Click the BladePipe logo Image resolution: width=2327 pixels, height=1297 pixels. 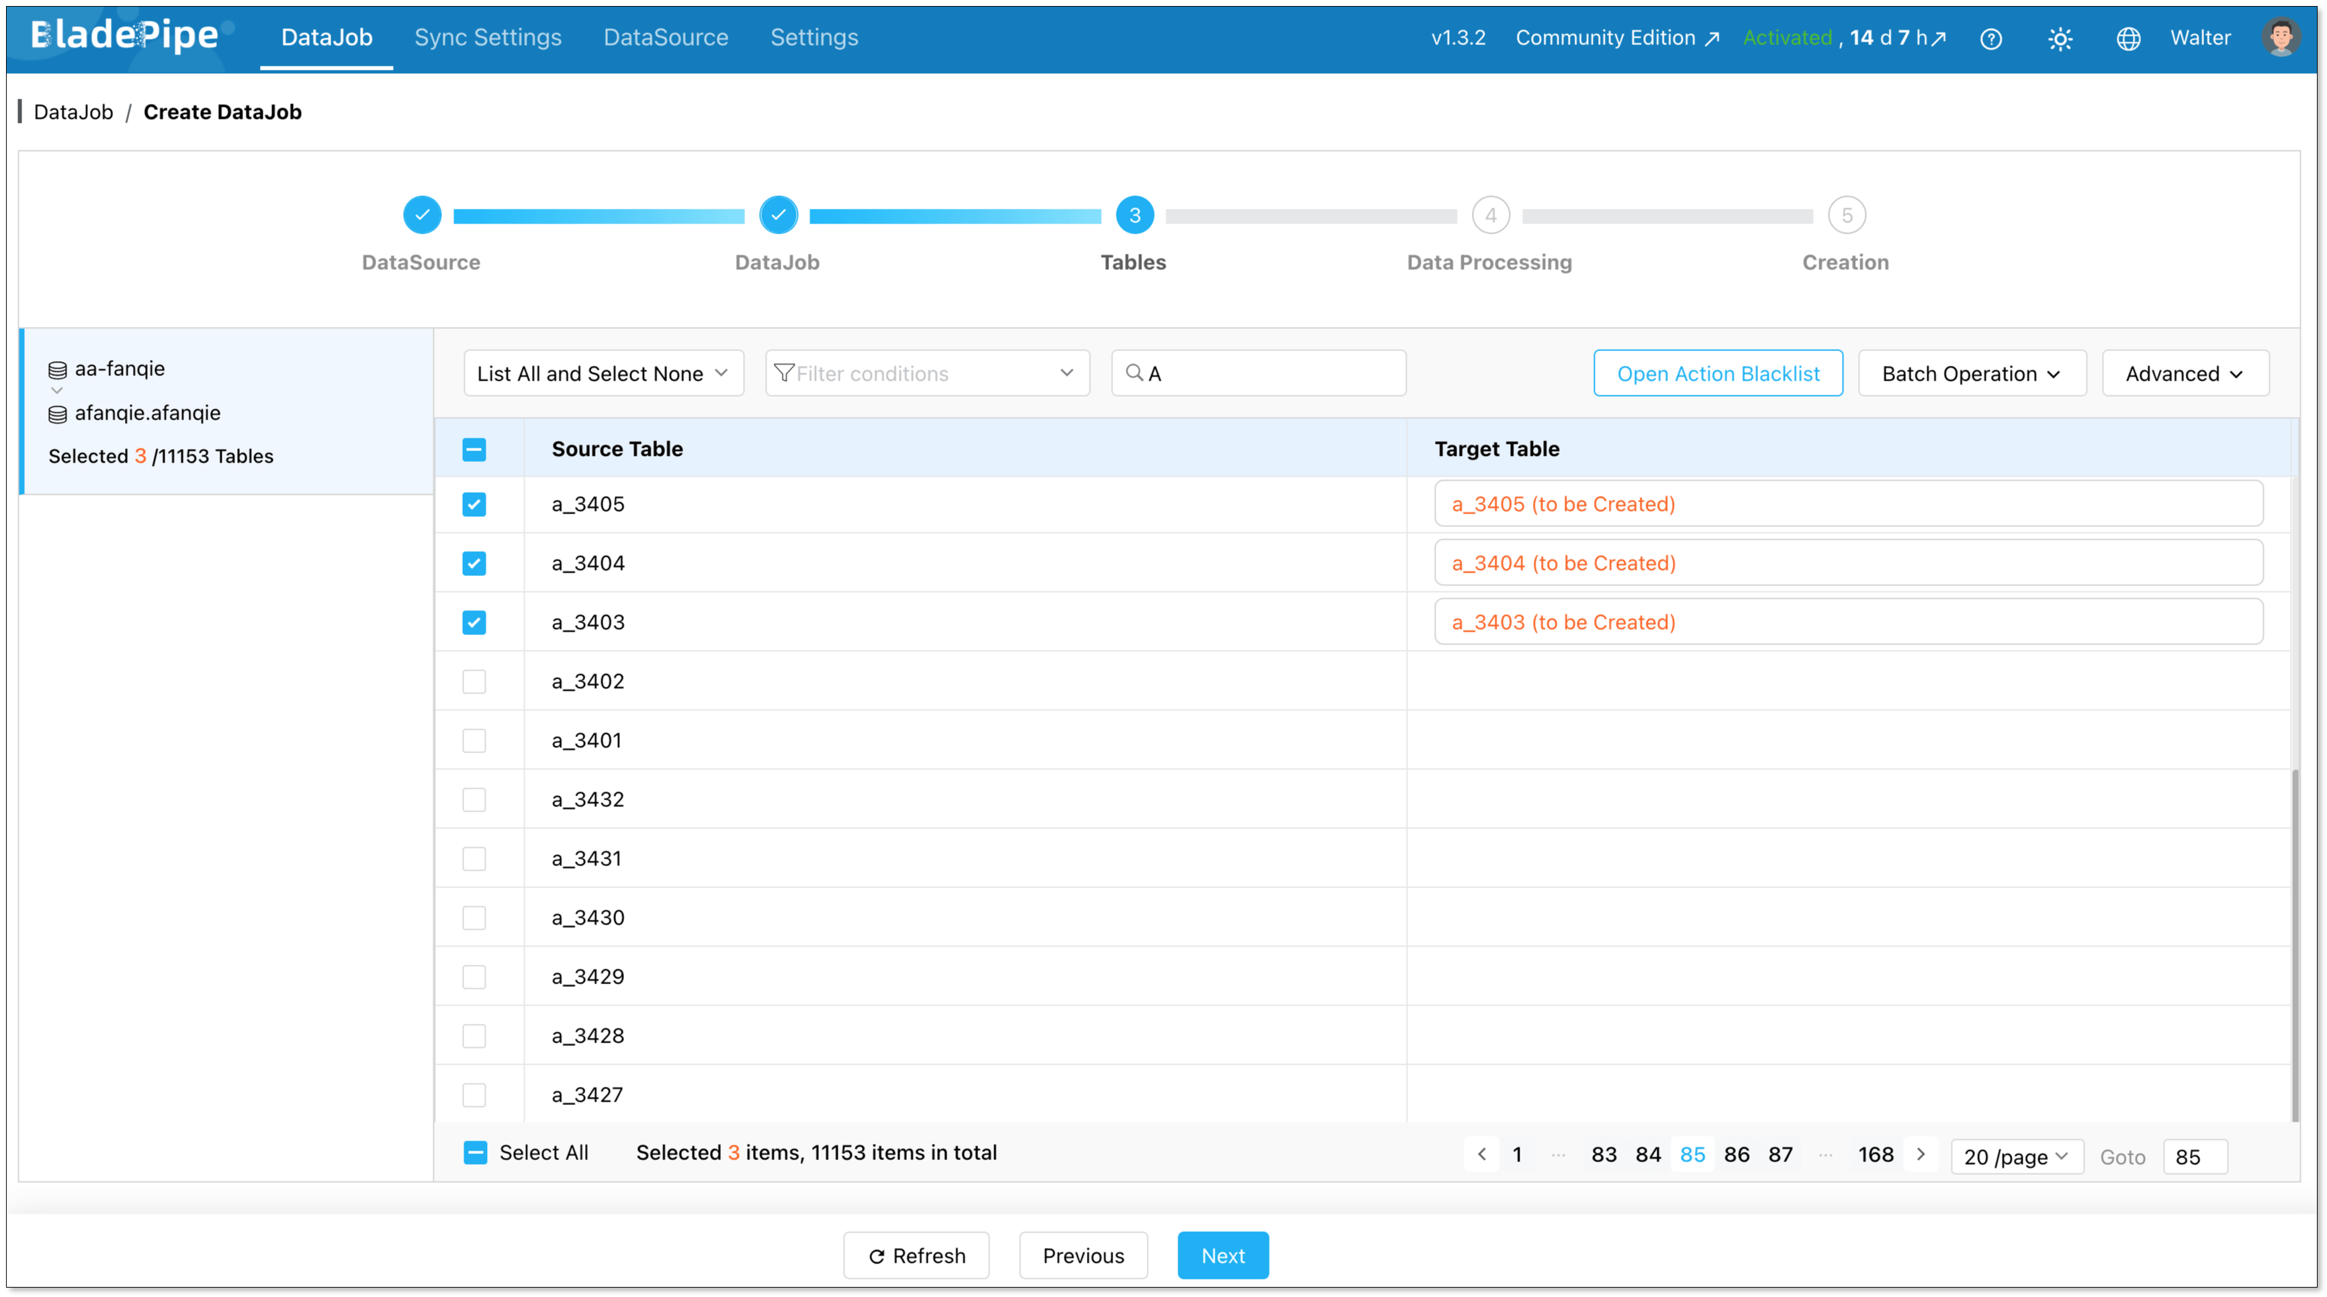(126, 36)
